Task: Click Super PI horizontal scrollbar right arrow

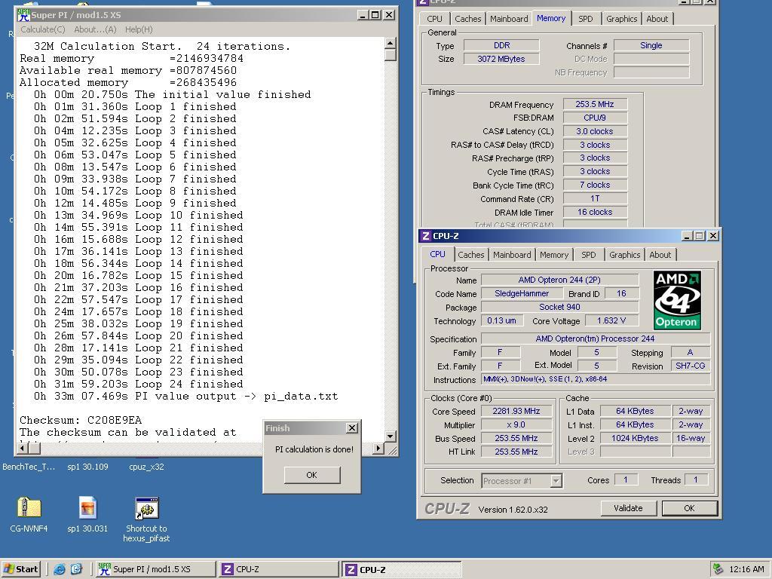Action: [378, 448]
